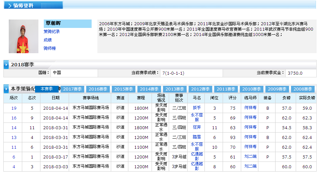Click the arrow icon beside 2018赛季 header
Image resolution: width=320 pixels, height=178 pixels.
pos(6,64)
